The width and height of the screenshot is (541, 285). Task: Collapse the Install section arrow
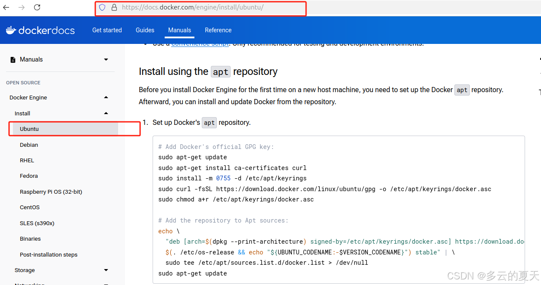pos(106,113)
